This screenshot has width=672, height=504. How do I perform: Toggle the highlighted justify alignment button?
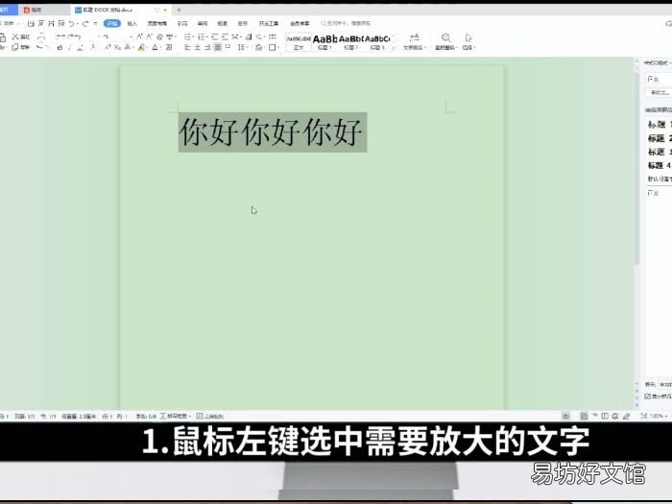pyautogui.click(x=218, y=47)
